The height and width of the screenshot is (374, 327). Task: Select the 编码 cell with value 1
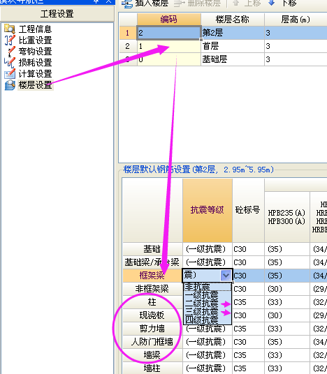169,46
